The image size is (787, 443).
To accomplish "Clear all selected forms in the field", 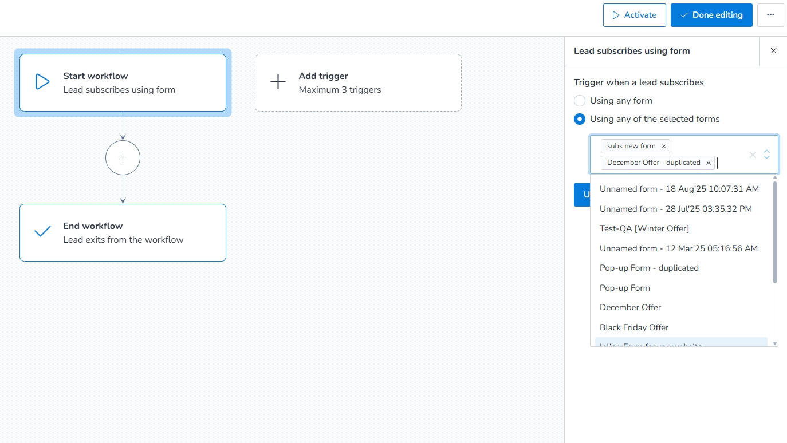I will (x=753, y=155).
